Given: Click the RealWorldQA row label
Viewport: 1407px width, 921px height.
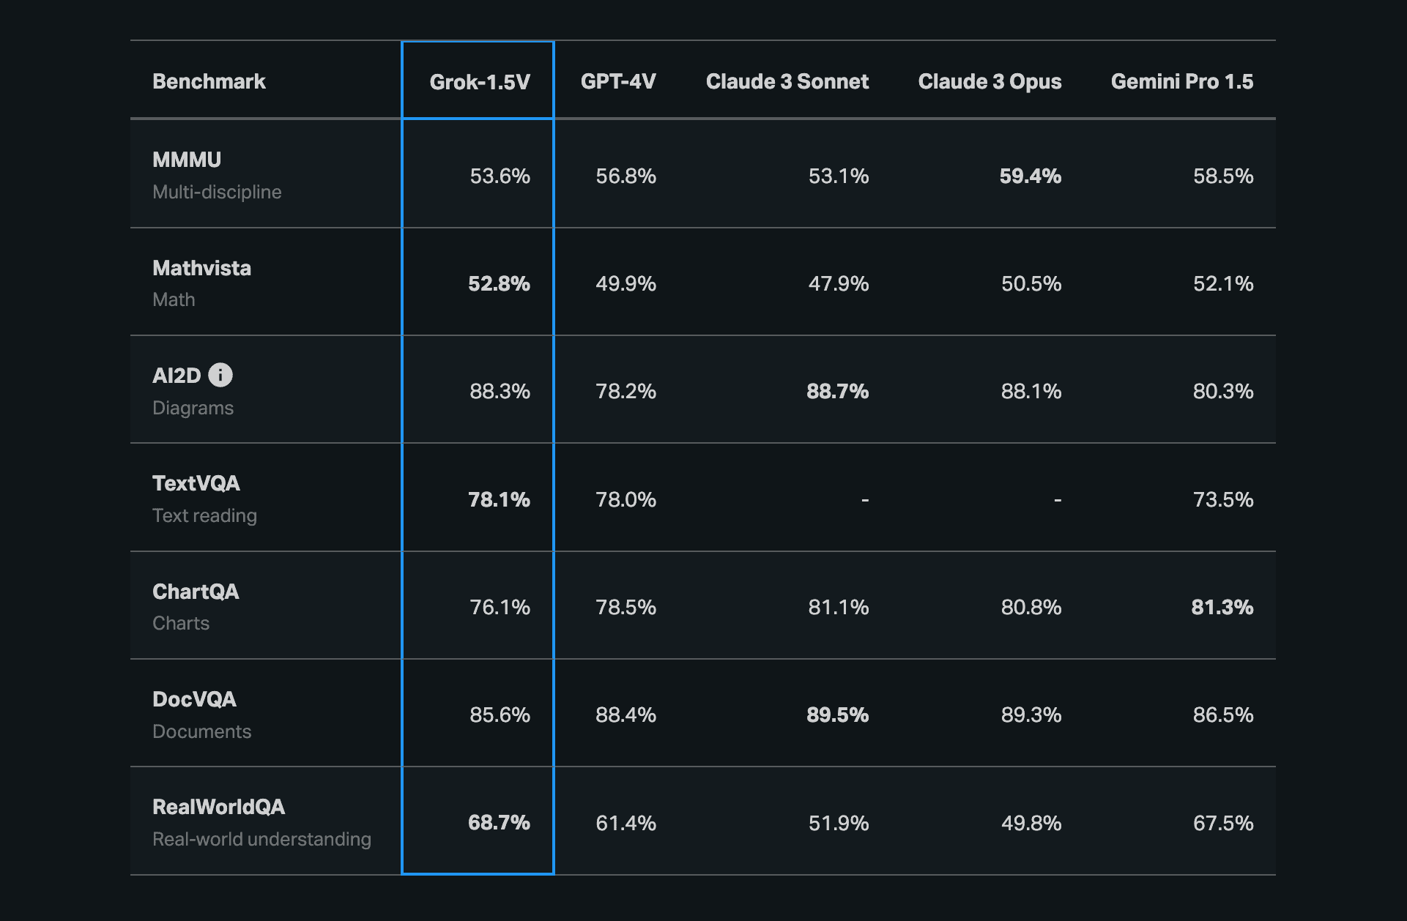Looking at the screenshot, I should [x=218, y=807].
